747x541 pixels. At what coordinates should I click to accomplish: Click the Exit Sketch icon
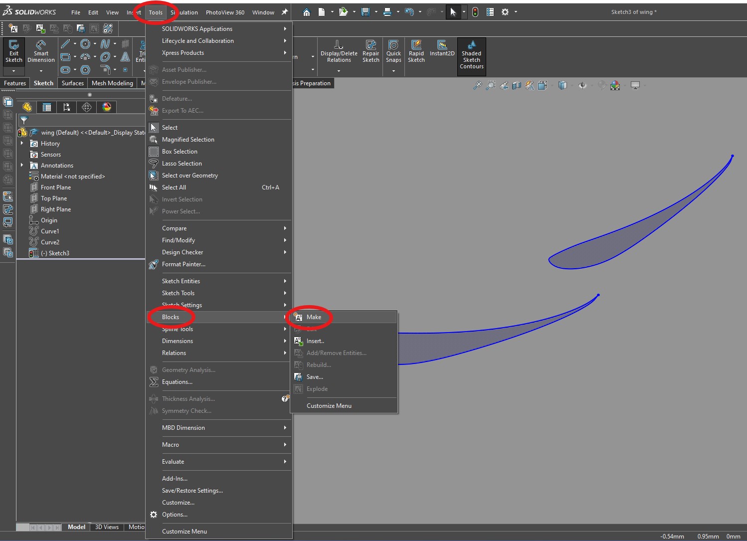(14, 51)
